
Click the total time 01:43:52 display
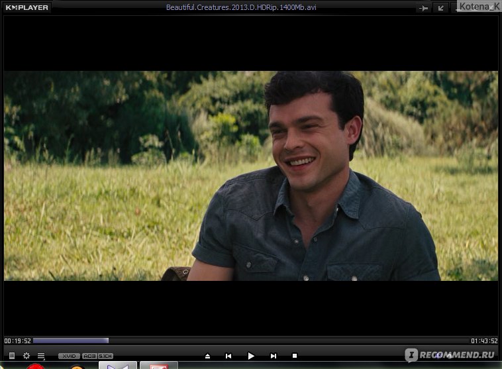tap(484, 341)
